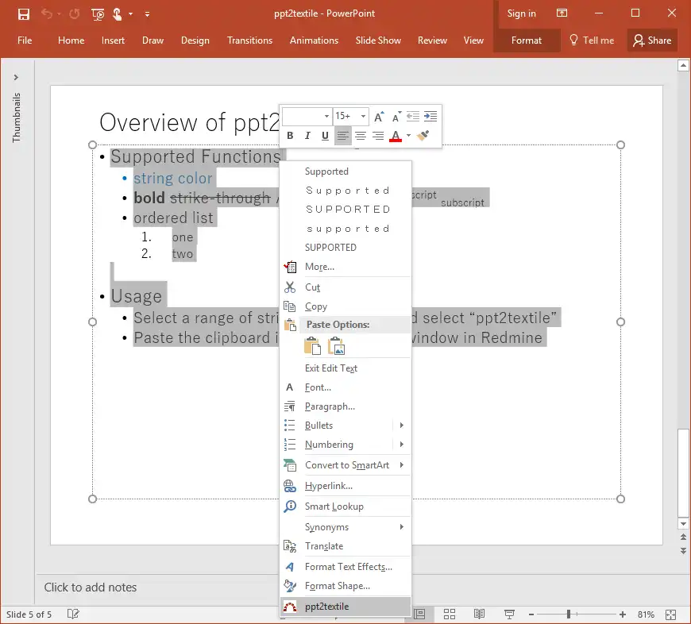Decrease font size in mini toolbar

point(396,117)
